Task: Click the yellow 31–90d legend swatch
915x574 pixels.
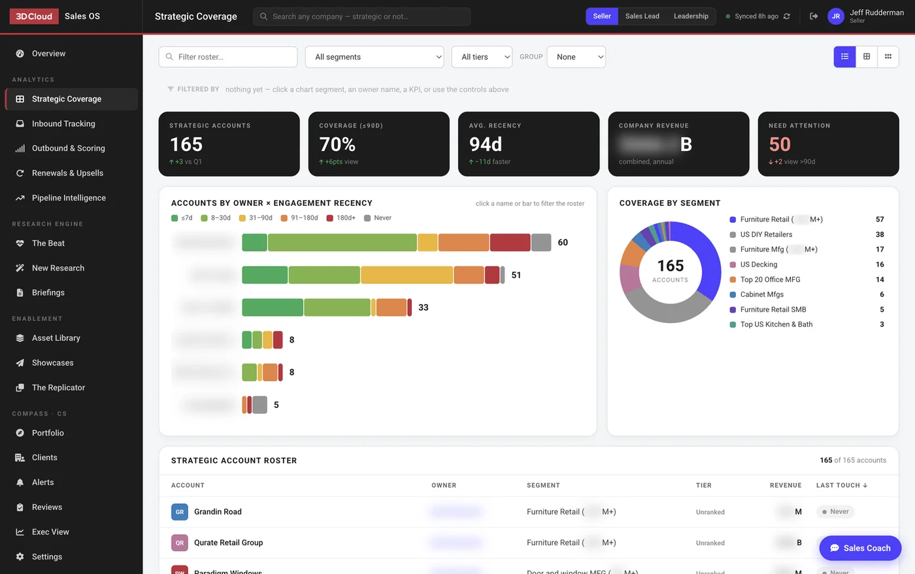Action: (x=242, y=218)
